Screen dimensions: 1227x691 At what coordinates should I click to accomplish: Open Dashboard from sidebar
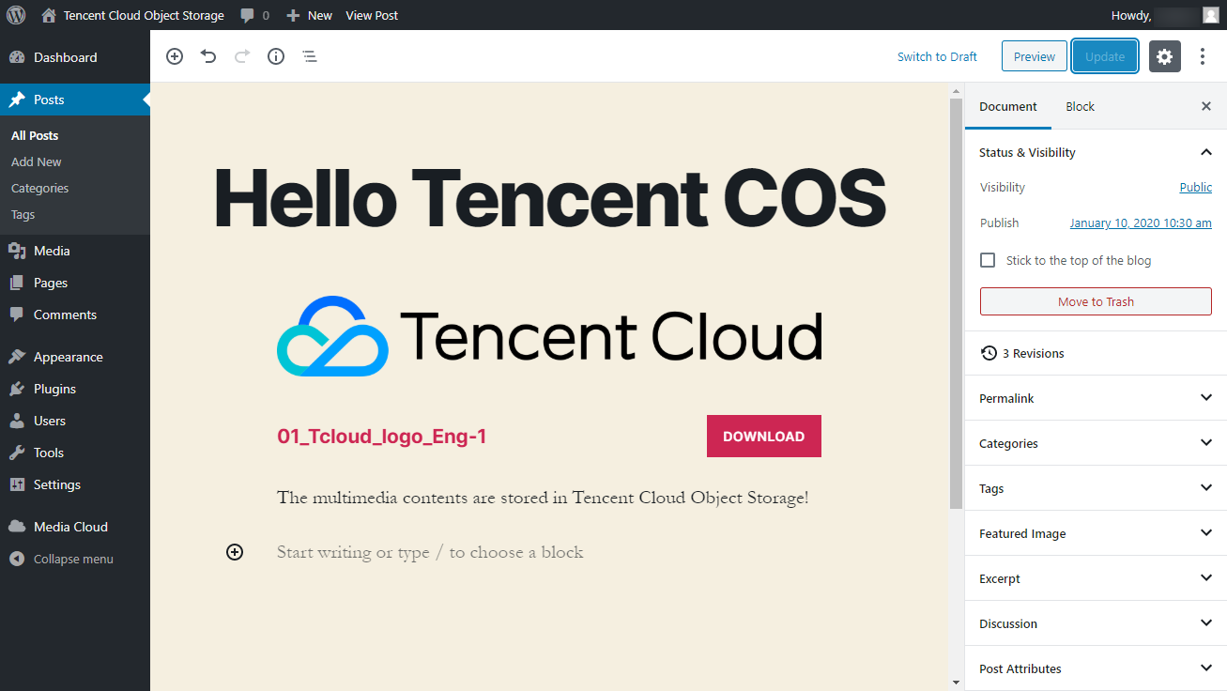pyautogui.click(x=75, y=57)
